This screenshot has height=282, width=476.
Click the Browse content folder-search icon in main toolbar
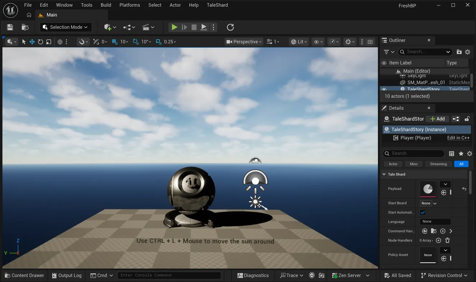point(25,27)
